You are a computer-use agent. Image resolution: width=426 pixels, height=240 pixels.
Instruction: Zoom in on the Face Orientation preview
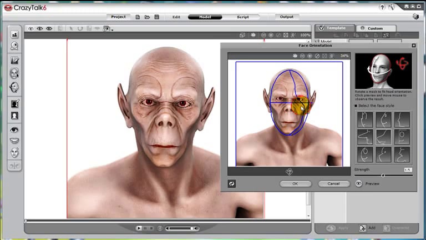click(x=310, y=56)
